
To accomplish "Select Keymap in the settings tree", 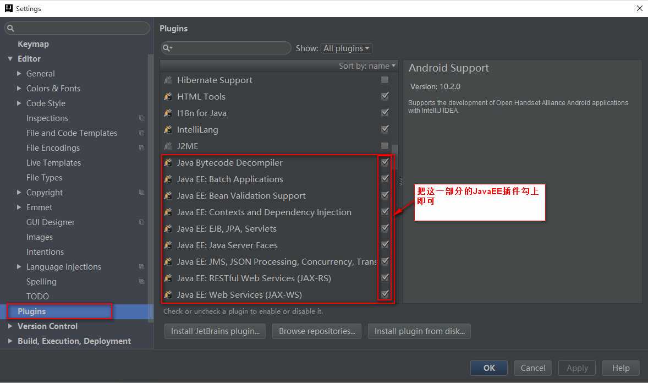I will (x=33, y=44).
